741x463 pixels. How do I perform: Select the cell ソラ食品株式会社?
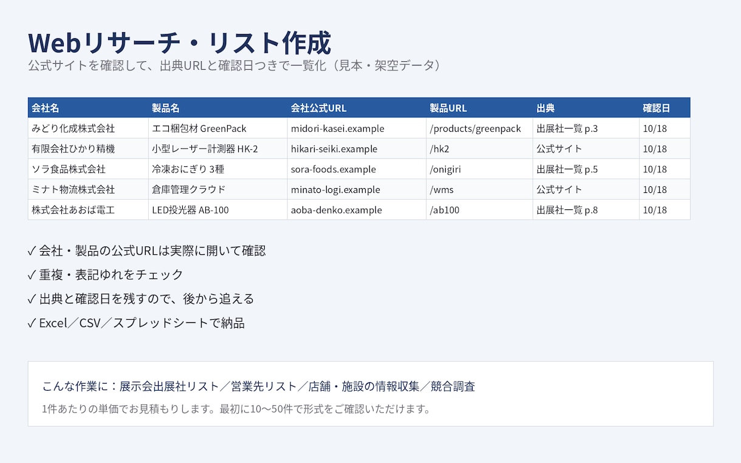point(88,169)
